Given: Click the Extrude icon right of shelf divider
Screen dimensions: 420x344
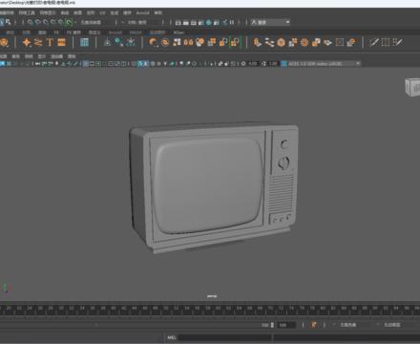Looking at the screenshot, I should [257, 42].
